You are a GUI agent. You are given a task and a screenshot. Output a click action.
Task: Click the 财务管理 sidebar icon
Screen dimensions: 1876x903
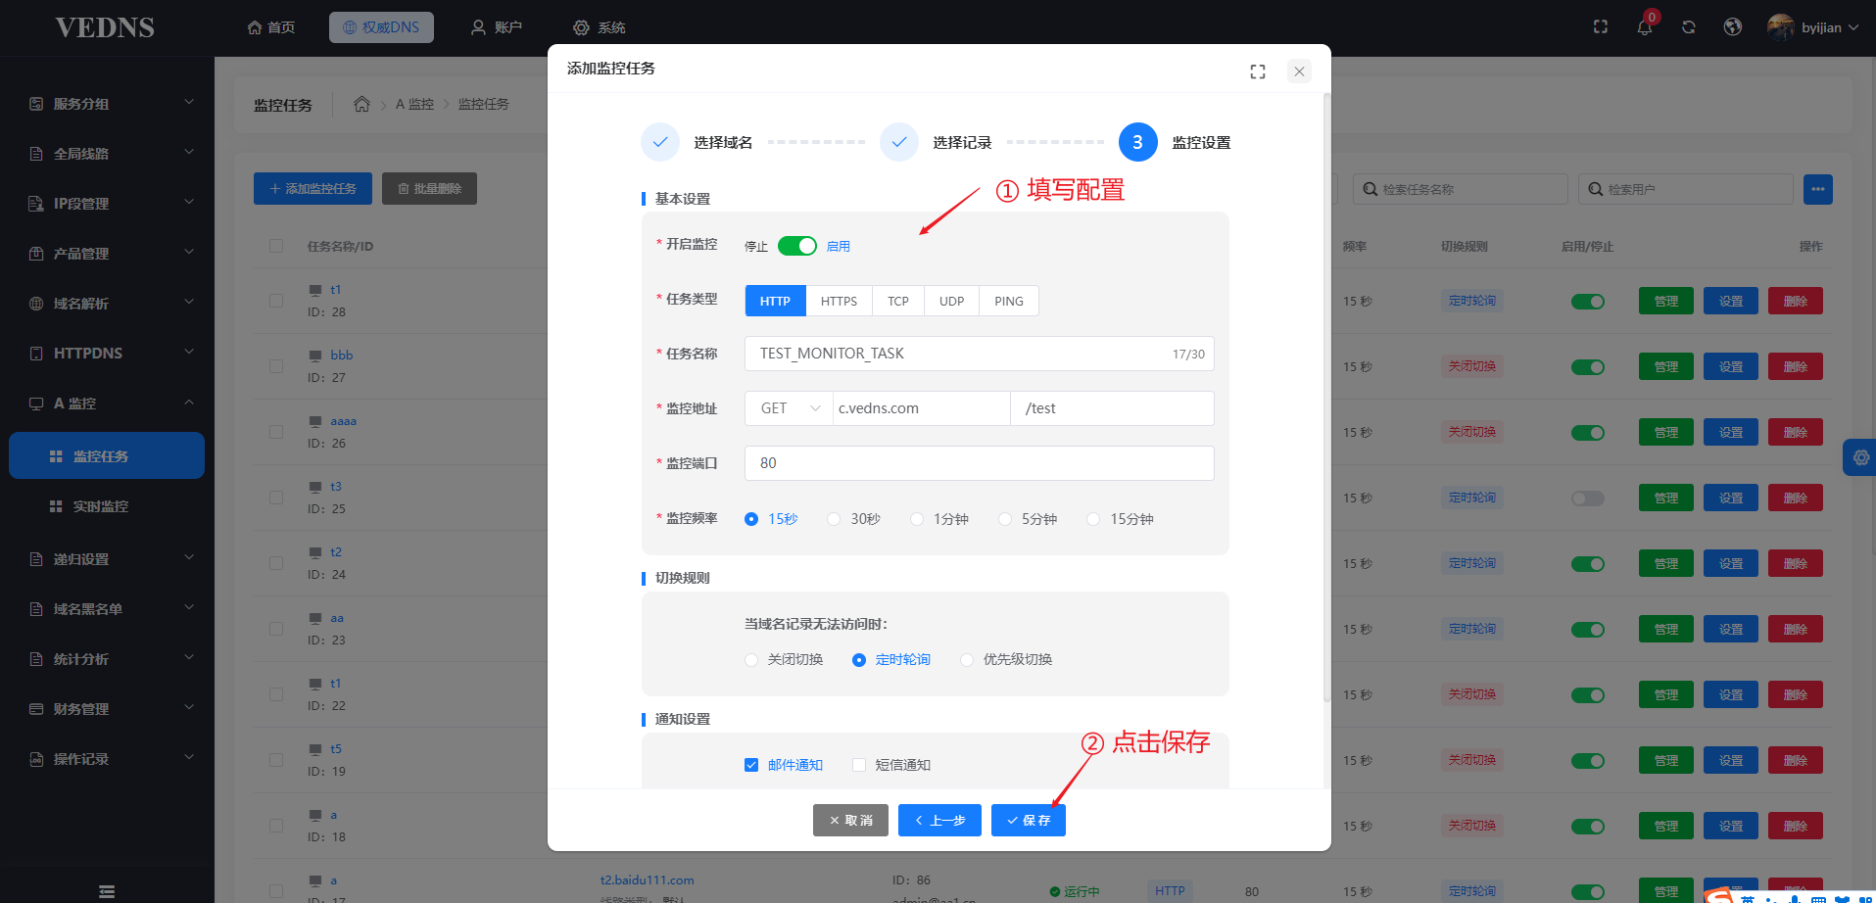(36, 709)
